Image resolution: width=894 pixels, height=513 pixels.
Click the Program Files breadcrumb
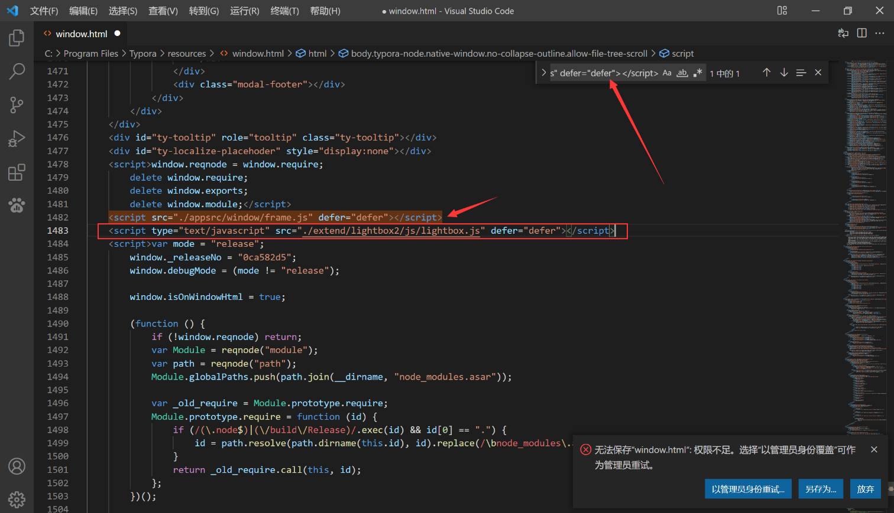(91, 53)
